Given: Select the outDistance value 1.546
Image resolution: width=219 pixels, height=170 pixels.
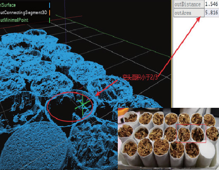Looking at the screenshot, I should [211, 4].
